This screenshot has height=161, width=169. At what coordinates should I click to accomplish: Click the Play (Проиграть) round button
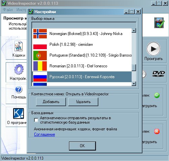click(154, 49)
